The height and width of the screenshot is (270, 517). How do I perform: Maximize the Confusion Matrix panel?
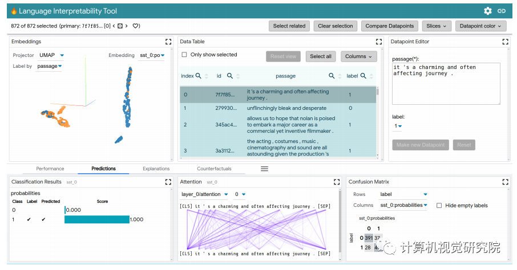coord(505,182)
